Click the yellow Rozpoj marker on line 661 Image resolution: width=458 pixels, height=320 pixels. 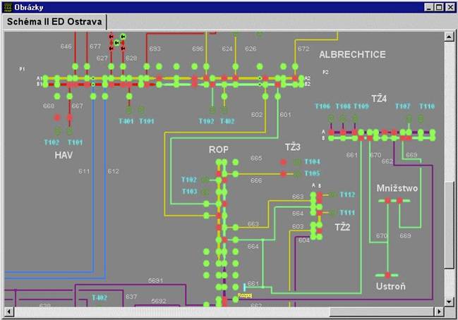click(x=245, y=295)
